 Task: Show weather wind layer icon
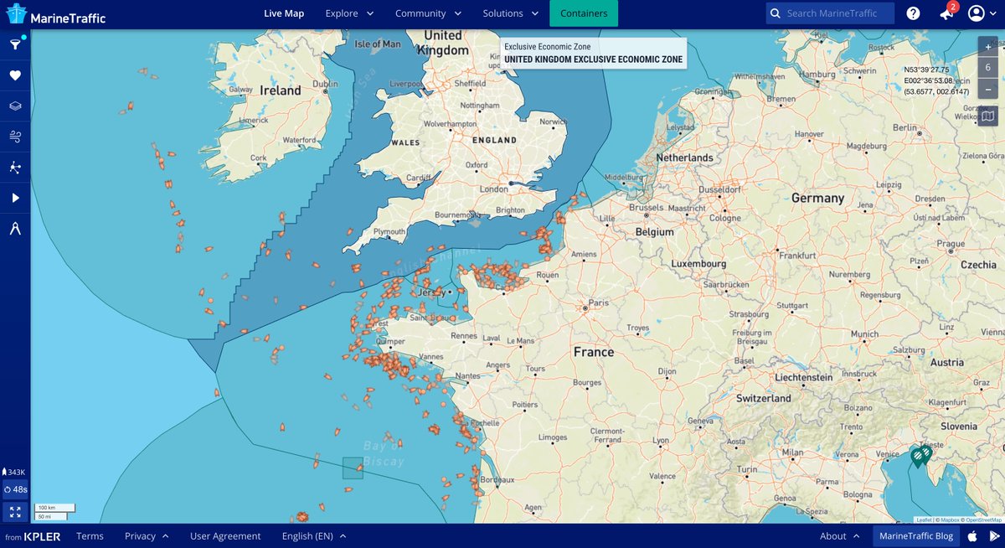click(x=15, y=137)
